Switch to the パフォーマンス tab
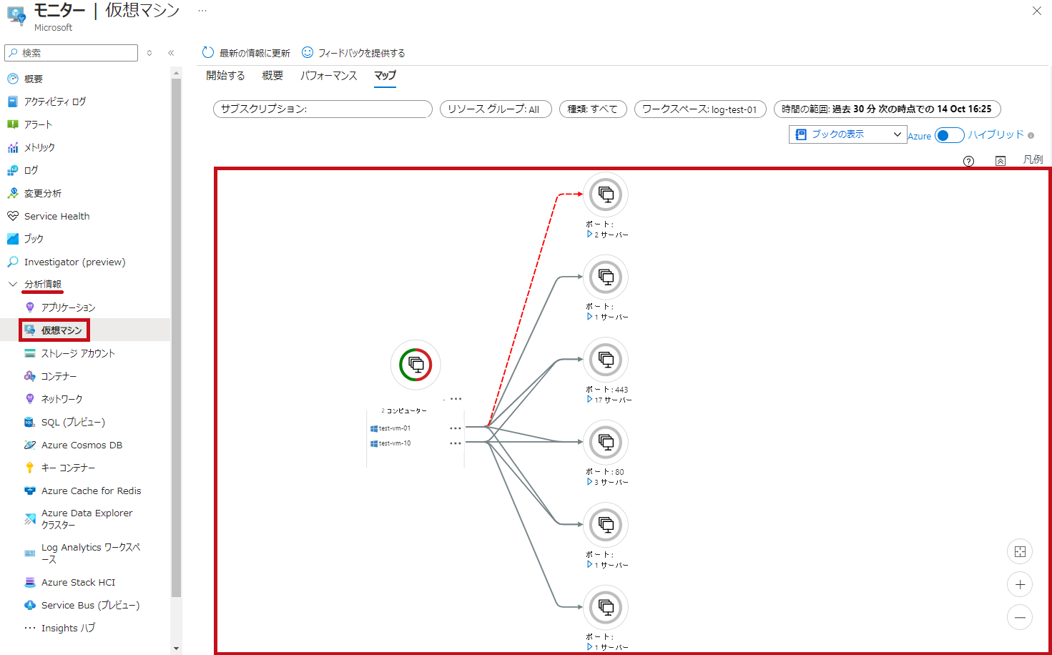 (328, 75)
